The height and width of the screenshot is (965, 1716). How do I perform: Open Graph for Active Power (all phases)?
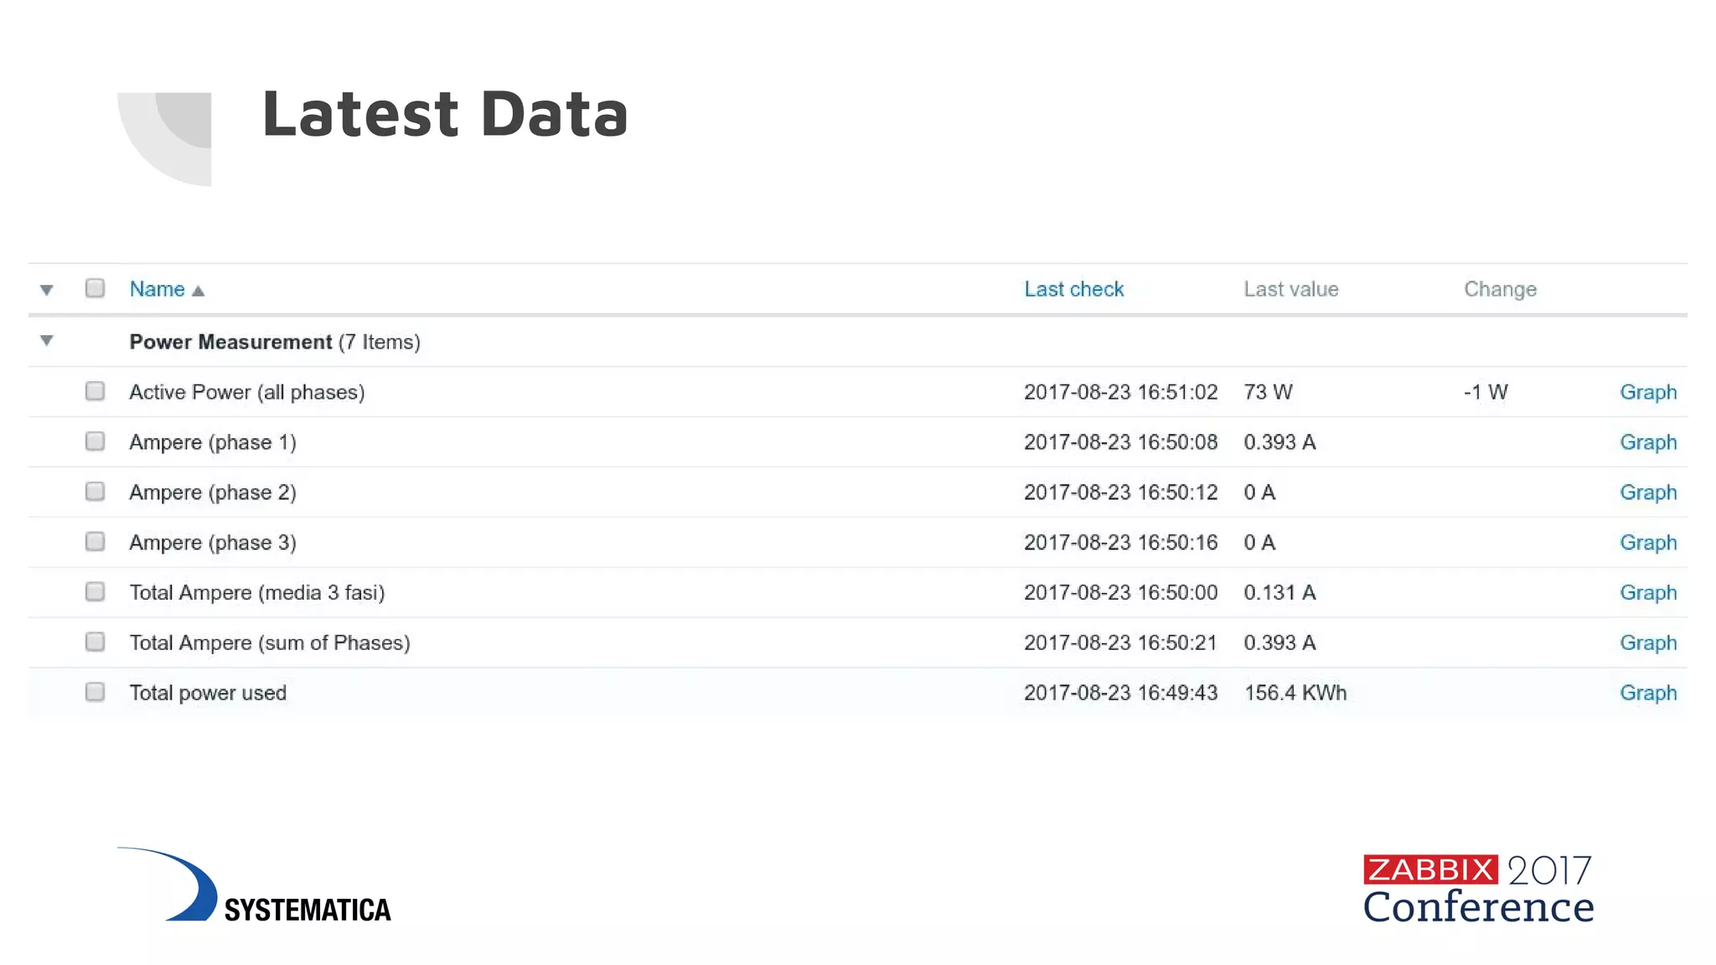(x=1648, y=392)
